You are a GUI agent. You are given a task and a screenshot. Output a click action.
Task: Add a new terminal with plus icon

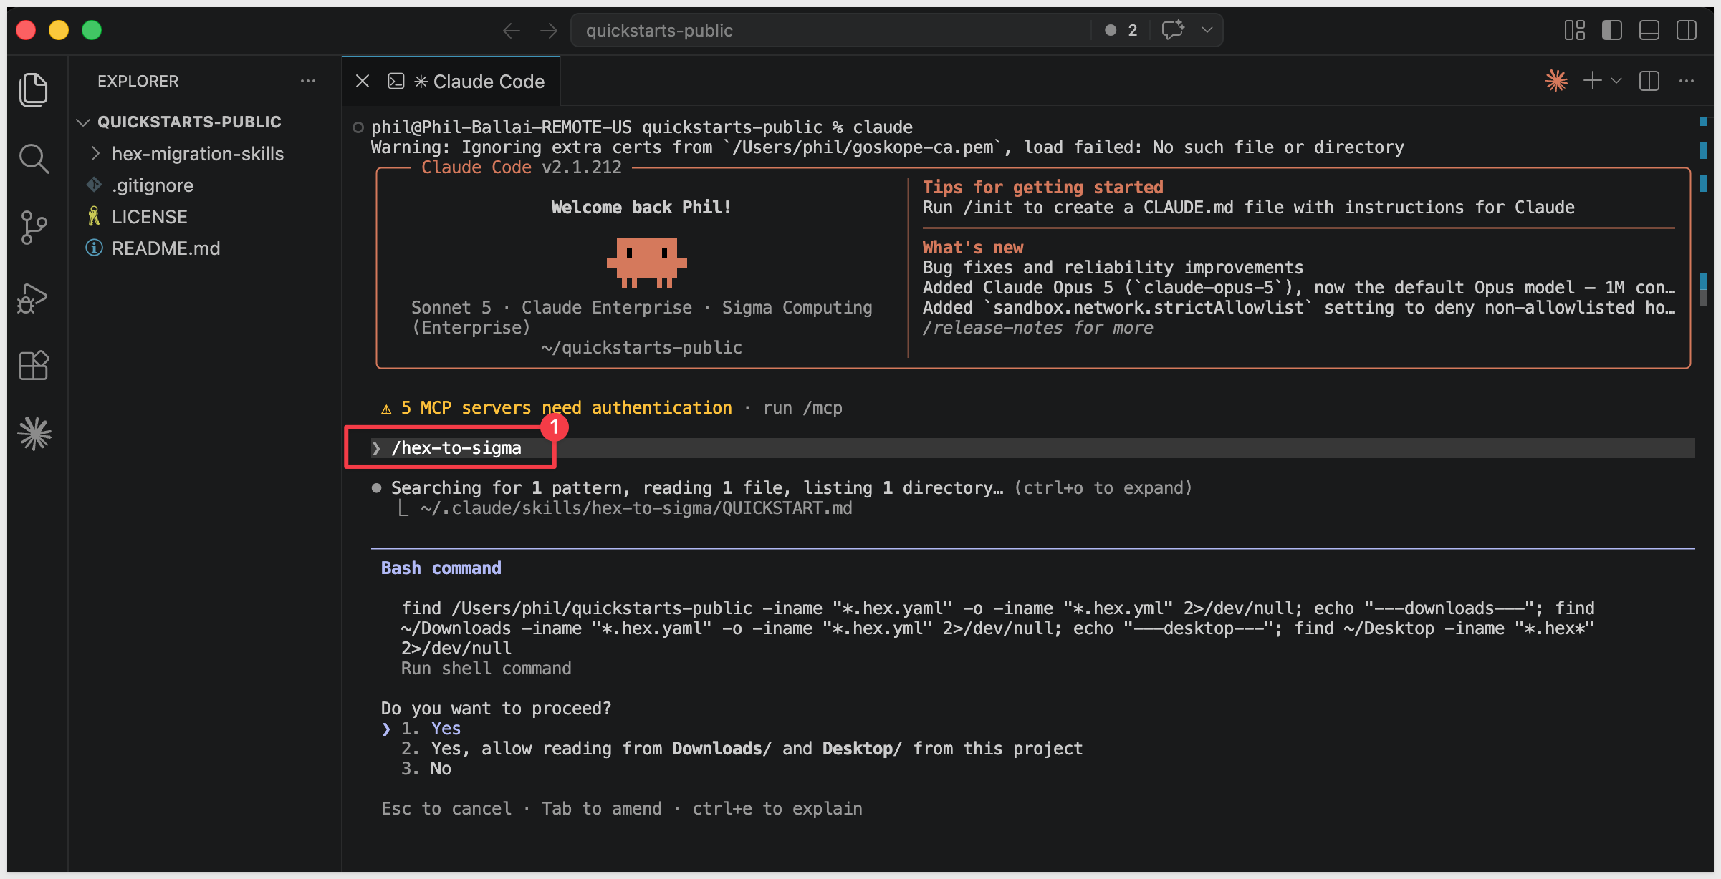pos(1592,81)
